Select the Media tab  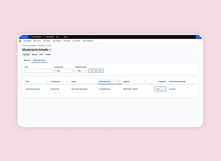(x=48, y=54)
